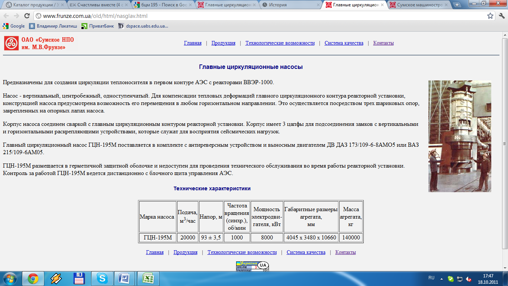Image resolution: width=508 pixels, height=286 pixels.
Task: Open the Windows Start menu
Action: click(x=10, y=279)
